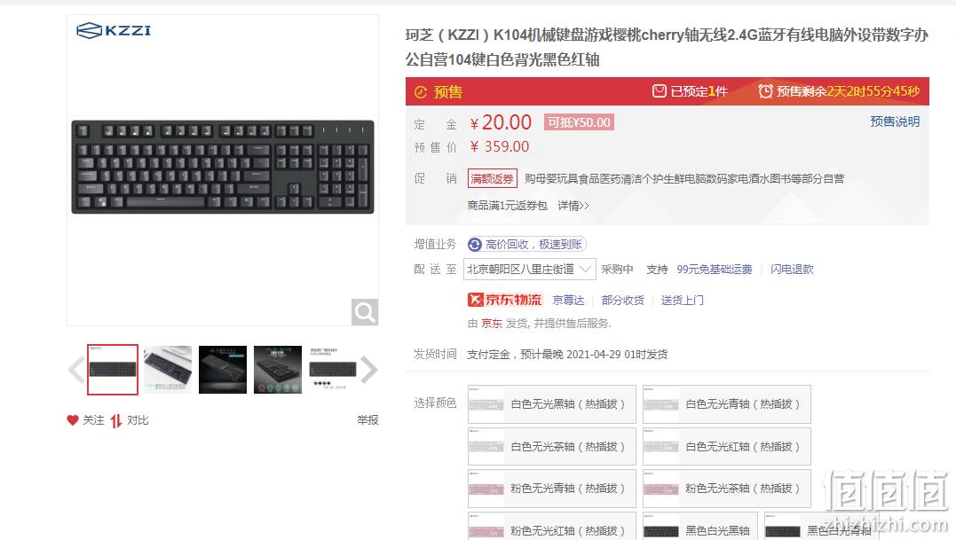Show next thumbnails with right arrow
Viewport: 956px width, 540px height.
[x=369, y=370]
